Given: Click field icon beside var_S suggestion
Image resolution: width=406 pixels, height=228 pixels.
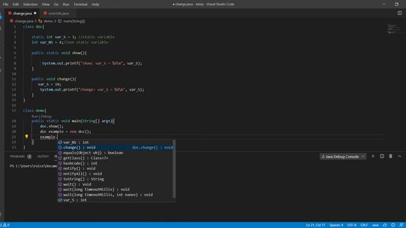Looking at the screenshot, I should [60, 200].
